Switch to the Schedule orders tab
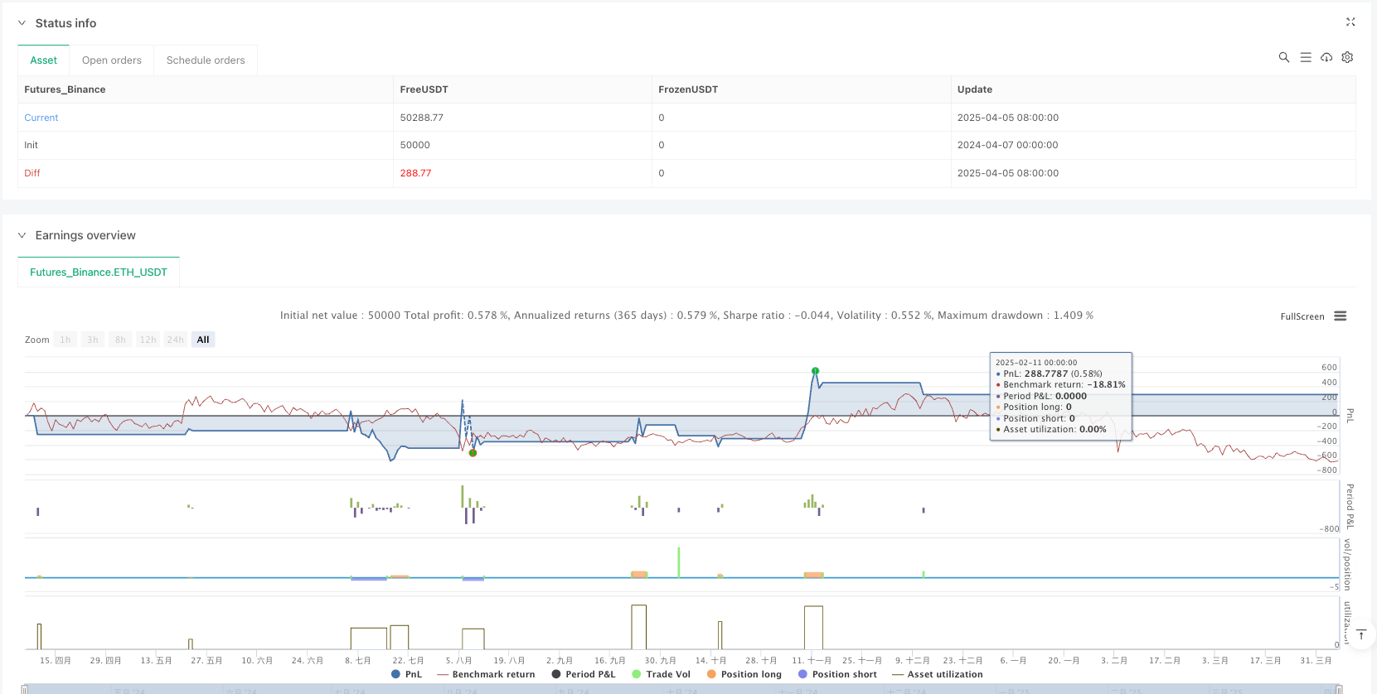 pyautogui.click(x=206, y=60)
